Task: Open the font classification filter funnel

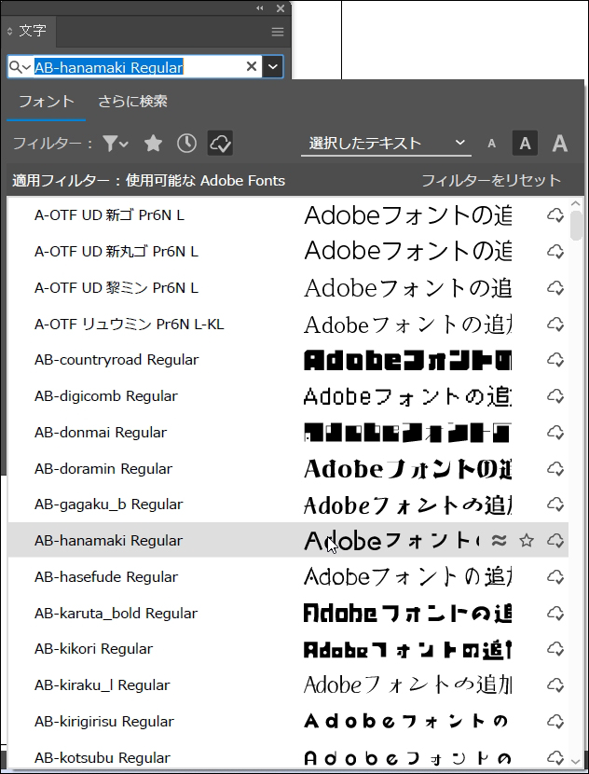Action: coord(116,144)
